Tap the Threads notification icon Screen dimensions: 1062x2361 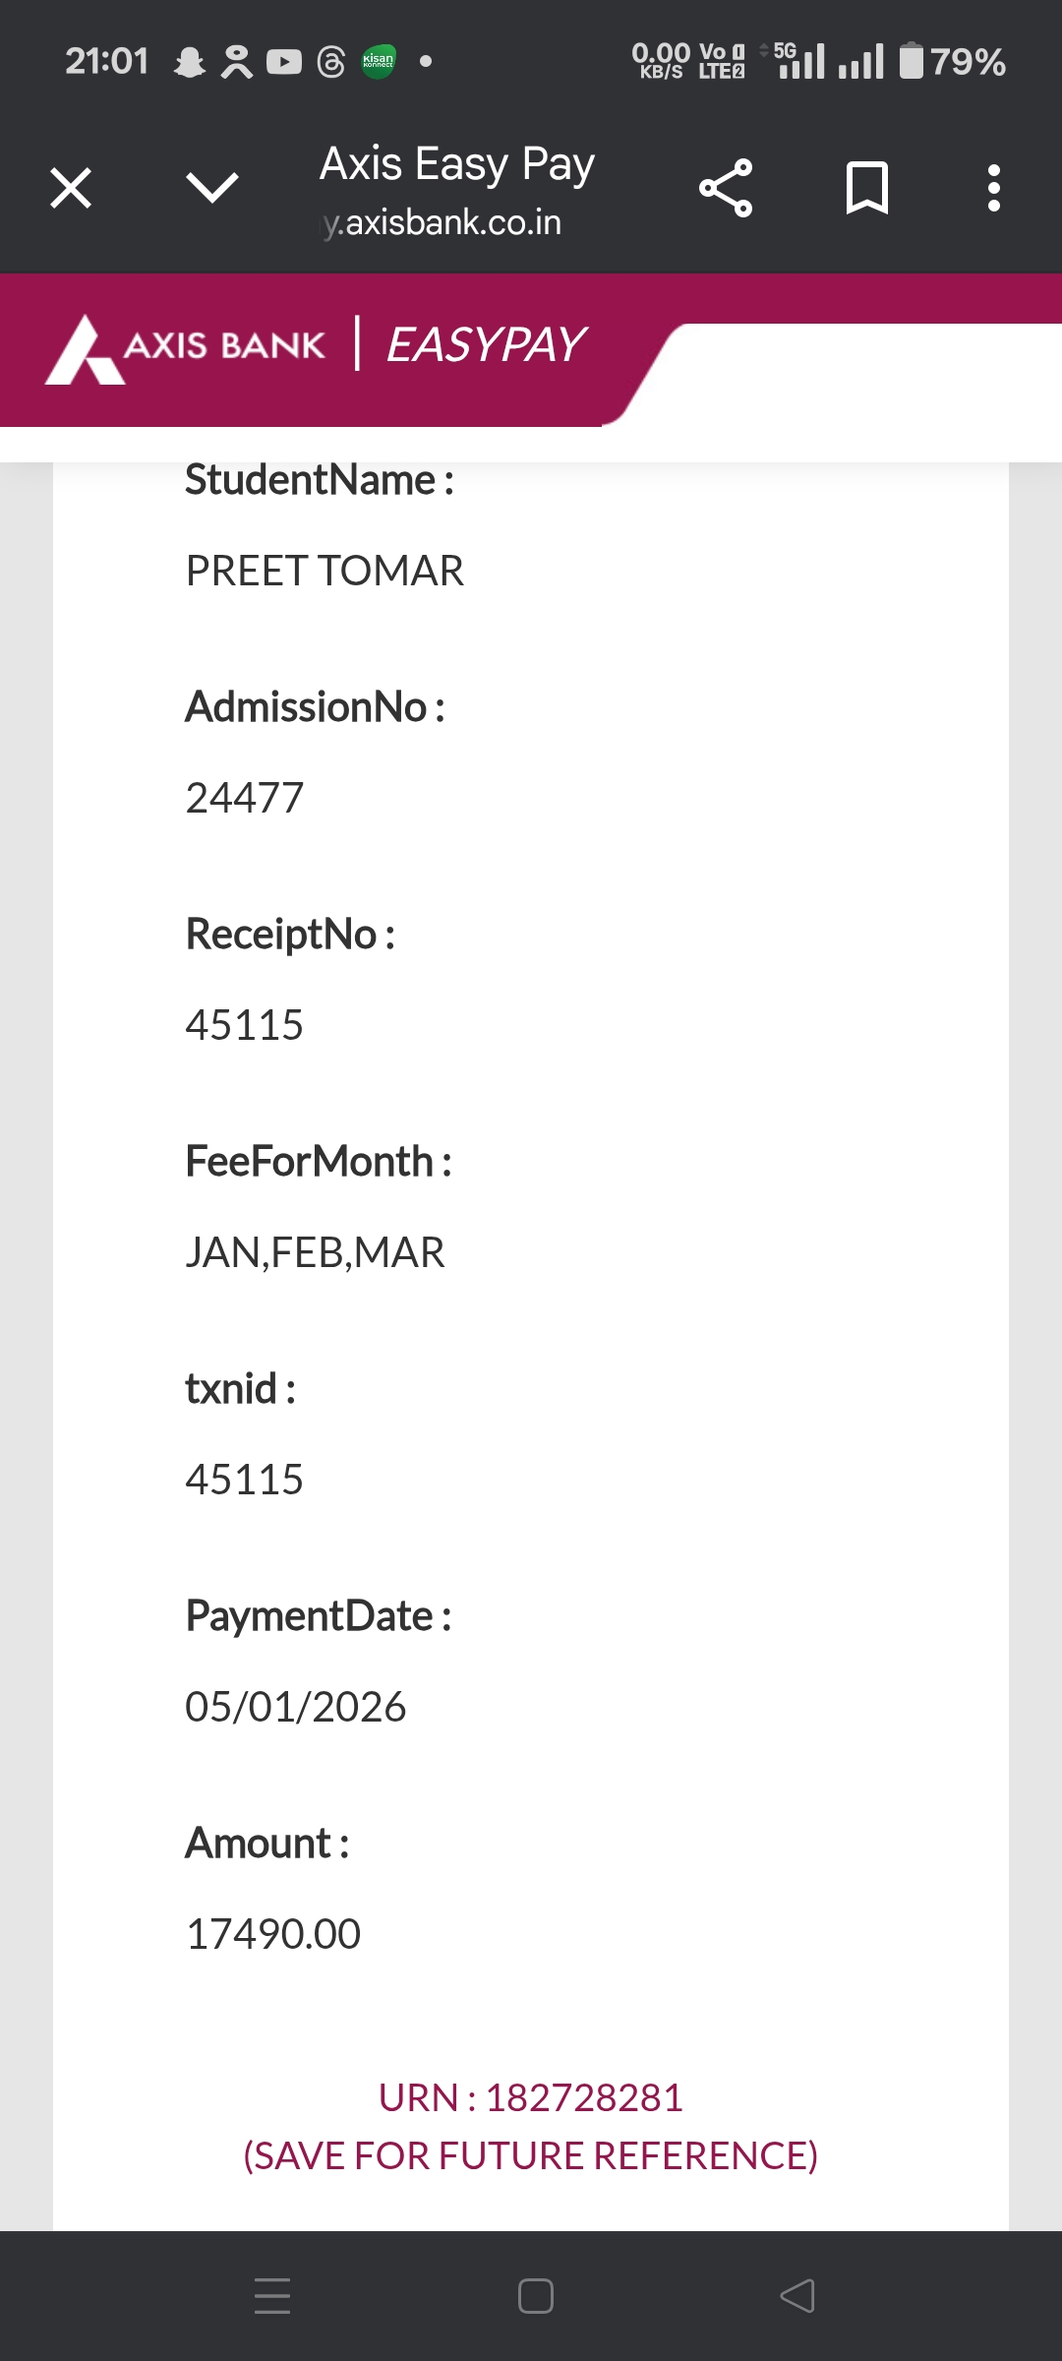[x=331, y=62]
